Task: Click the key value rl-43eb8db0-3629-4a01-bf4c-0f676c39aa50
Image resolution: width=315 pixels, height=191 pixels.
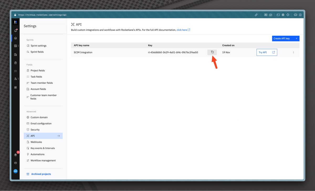Action: click(x=173, y=52)
